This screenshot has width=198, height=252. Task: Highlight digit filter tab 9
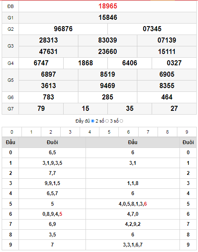click(x=187, y=132)
